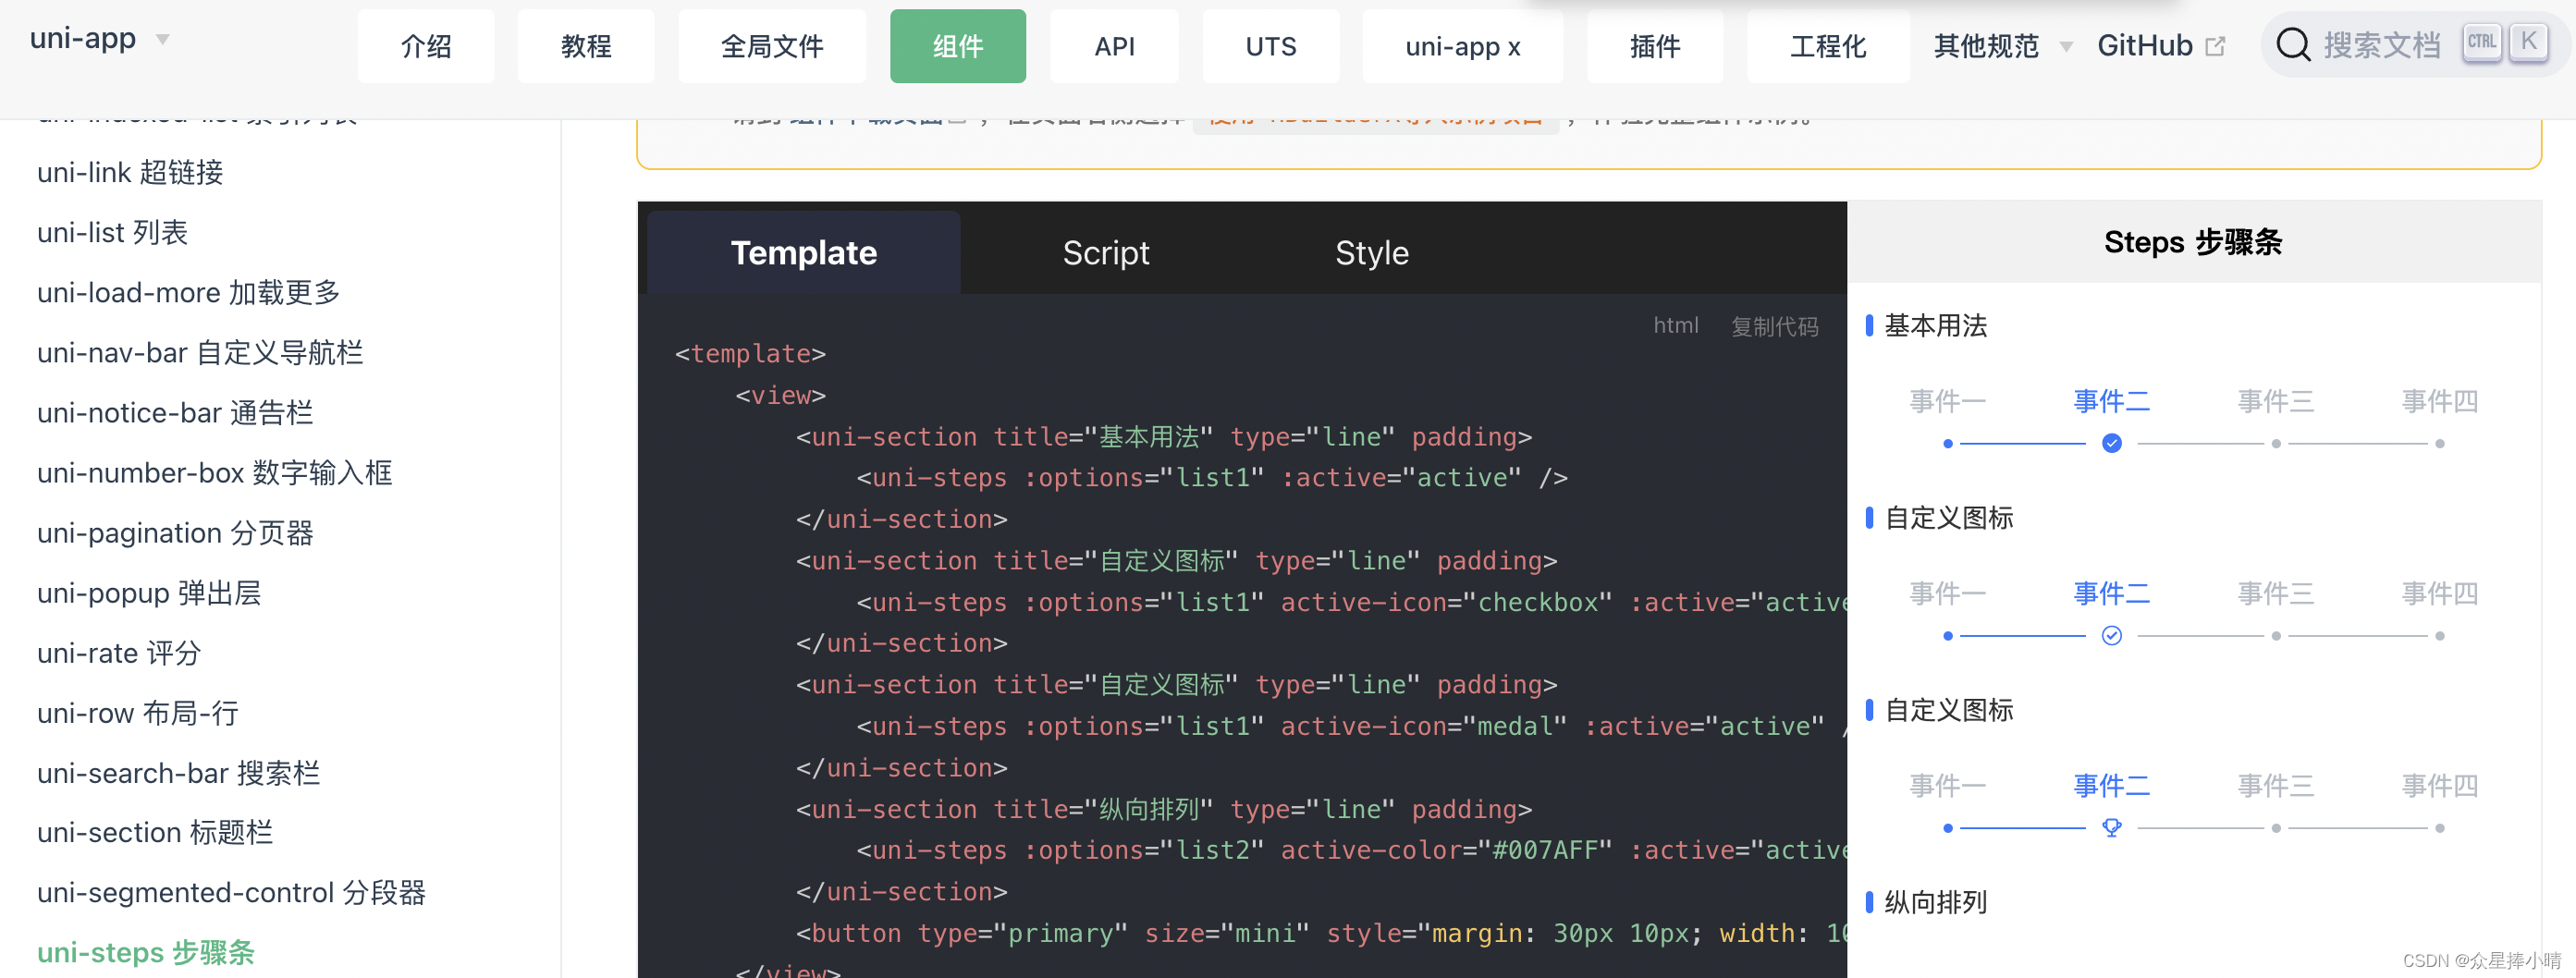Image resolution: width=2576 pixels, height=978 pixels.
Task: Open uni-pagination 分页器 sidebar entry
Action: 175,532
